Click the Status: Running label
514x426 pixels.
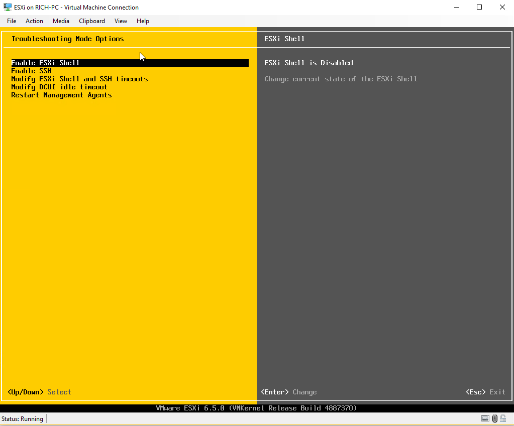(22, 419)
